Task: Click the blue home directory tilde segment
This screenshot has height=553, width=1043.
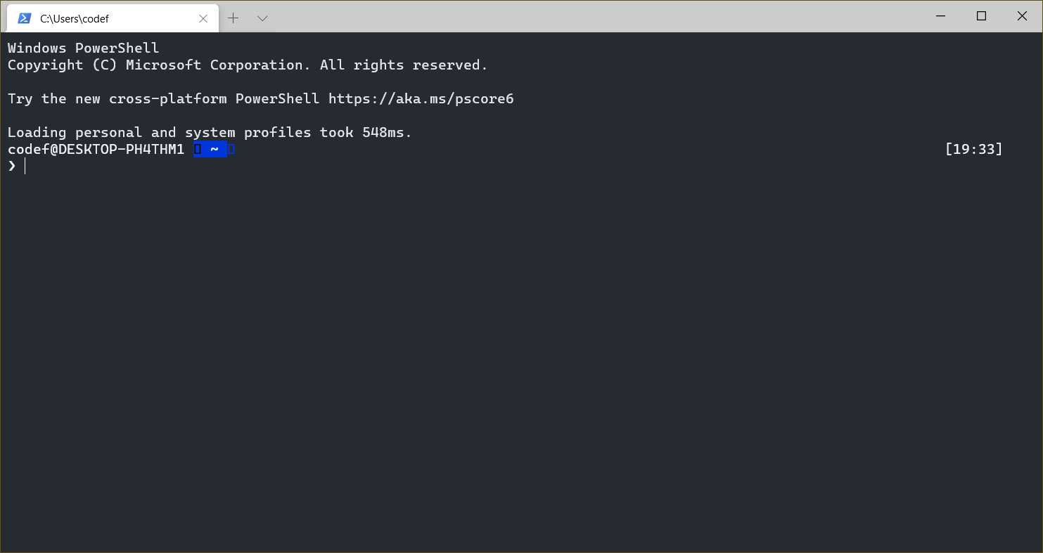Action: pos(214,149)
